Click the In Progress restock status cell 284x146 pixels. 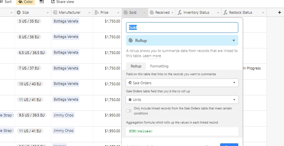coord(252,68)
